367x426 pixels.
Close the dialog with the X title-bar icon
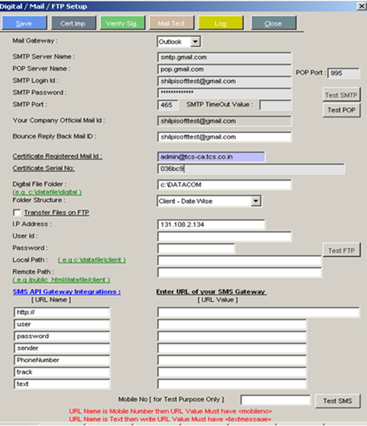point(361,6)
